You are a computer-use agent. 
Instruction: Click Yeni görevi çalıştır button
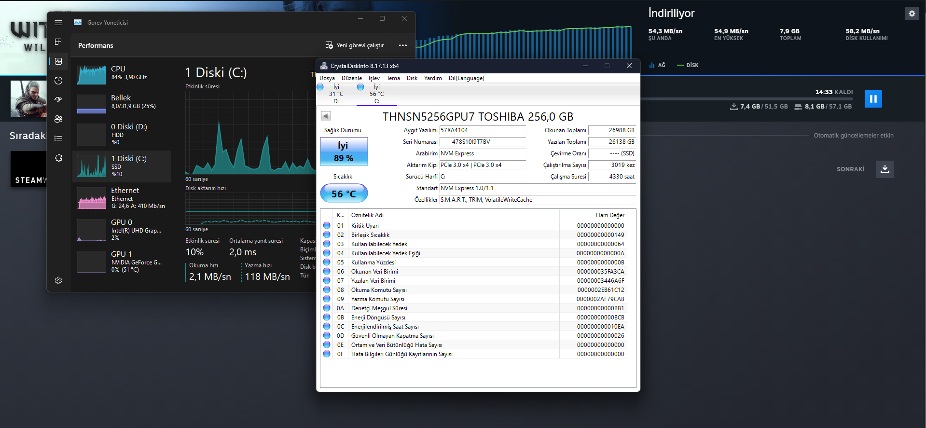pyautogui.click(x=355, y=45)
